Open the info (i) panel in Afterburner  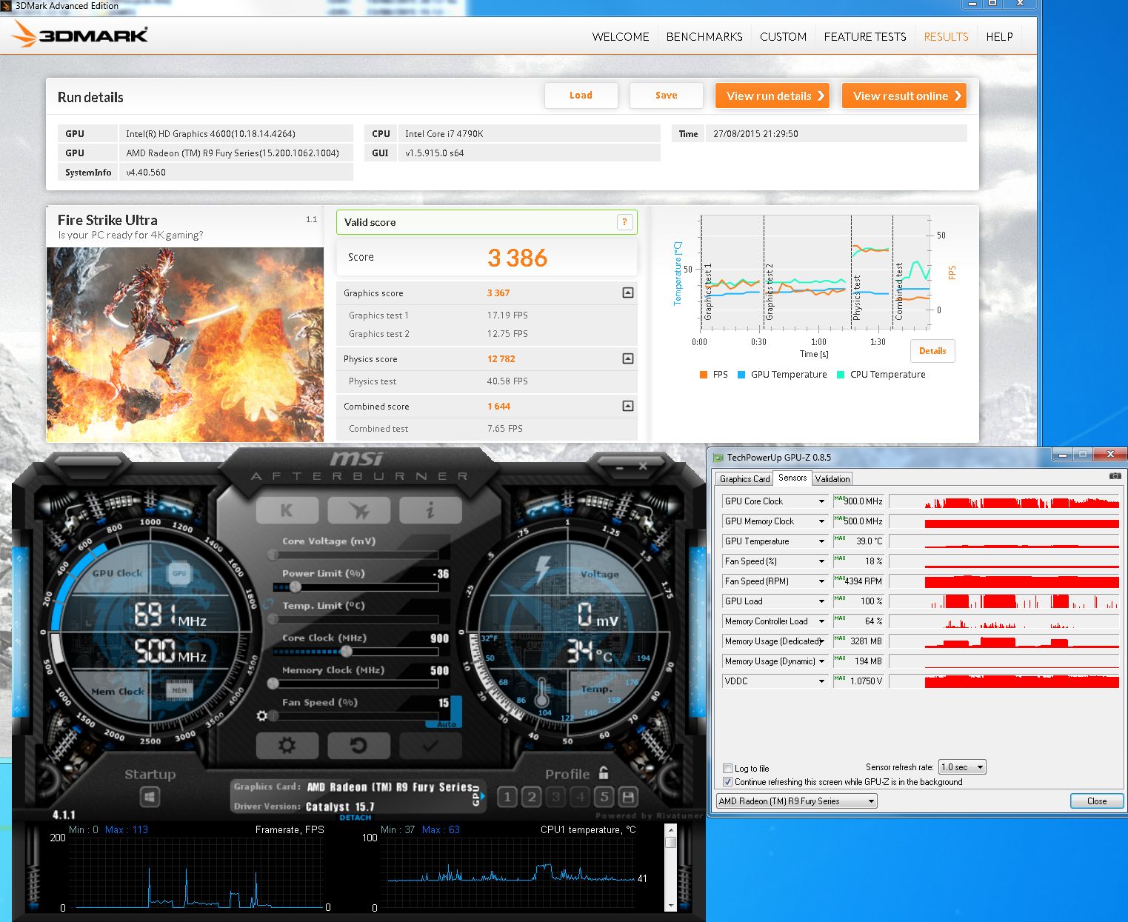pyautogui.click(x=430, y=510)
